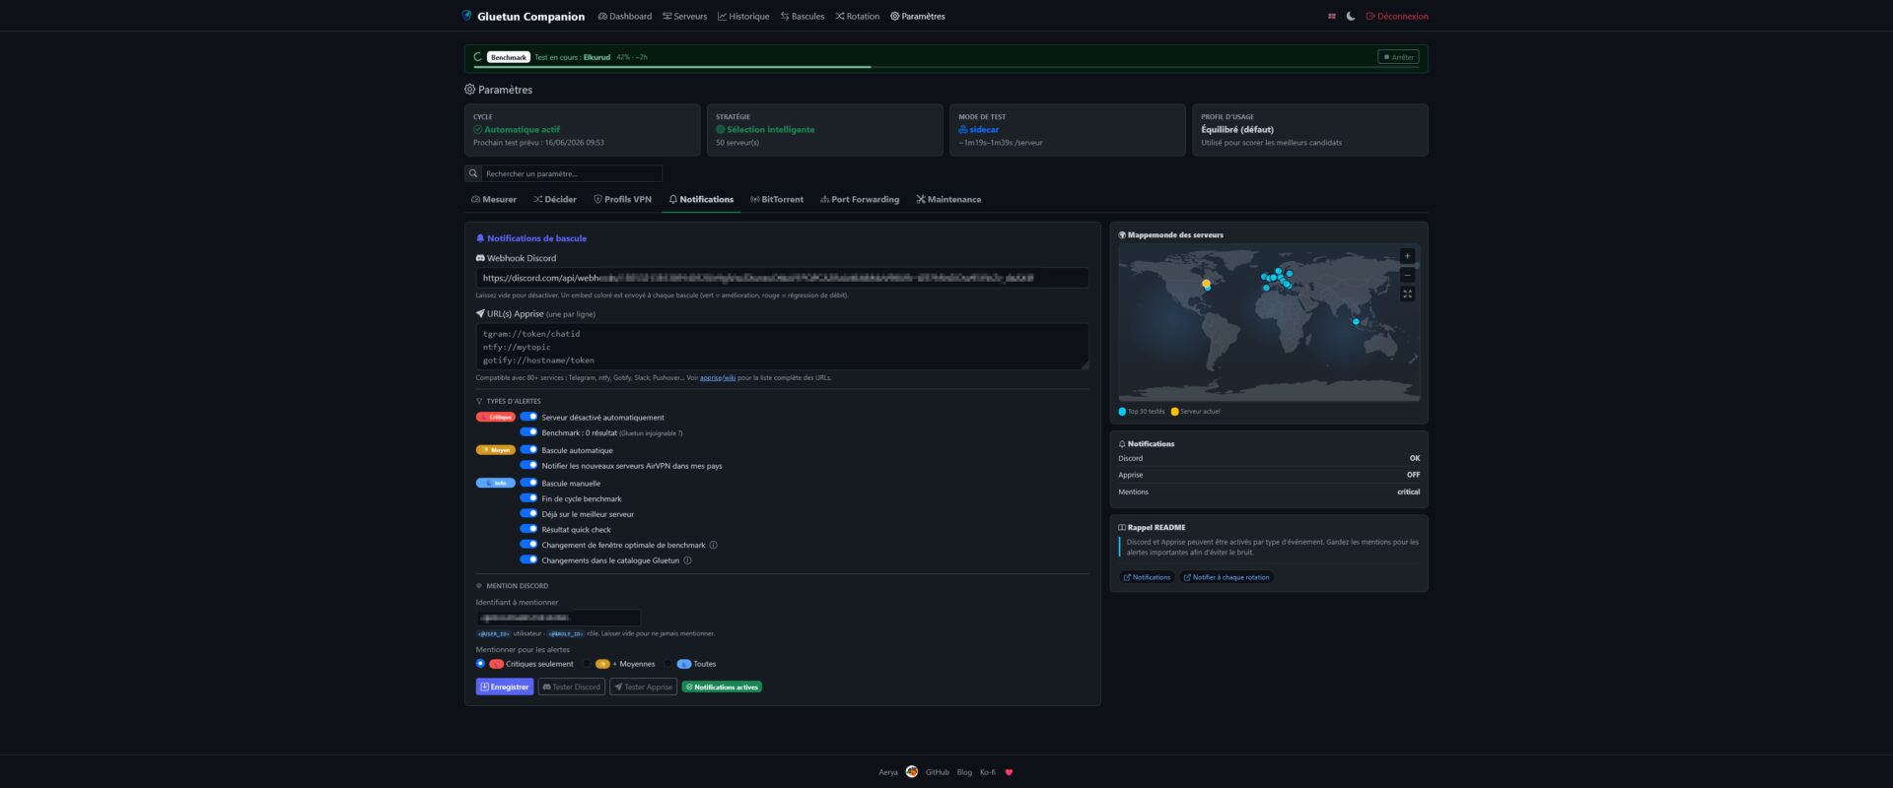This screenshot has height=788, width=1893.
Task: Switch to dark mode with moon icon
Action: [1350, 16]
